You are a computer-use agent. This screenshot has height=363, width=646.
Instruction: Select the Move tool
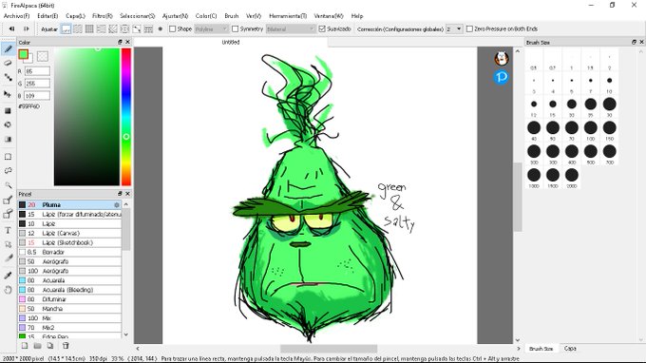click(x=8, y=94)
